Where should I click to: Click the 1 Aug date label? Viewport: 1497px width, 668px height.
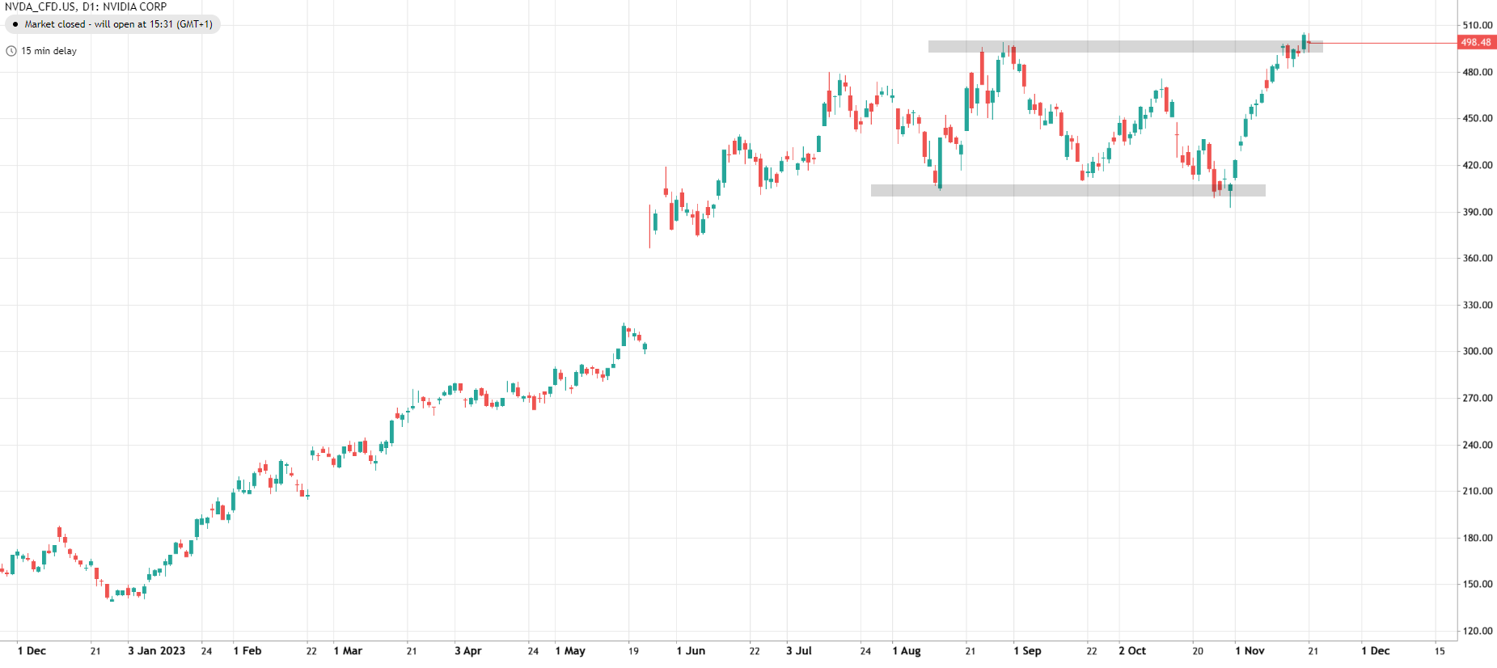(x=907, y=651)
